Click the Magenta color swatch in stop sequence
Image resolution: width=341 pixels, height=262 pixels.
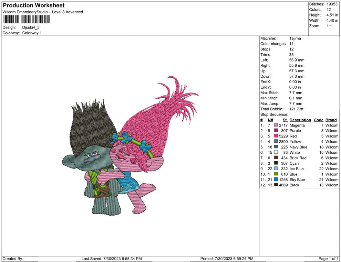point(276,125)
